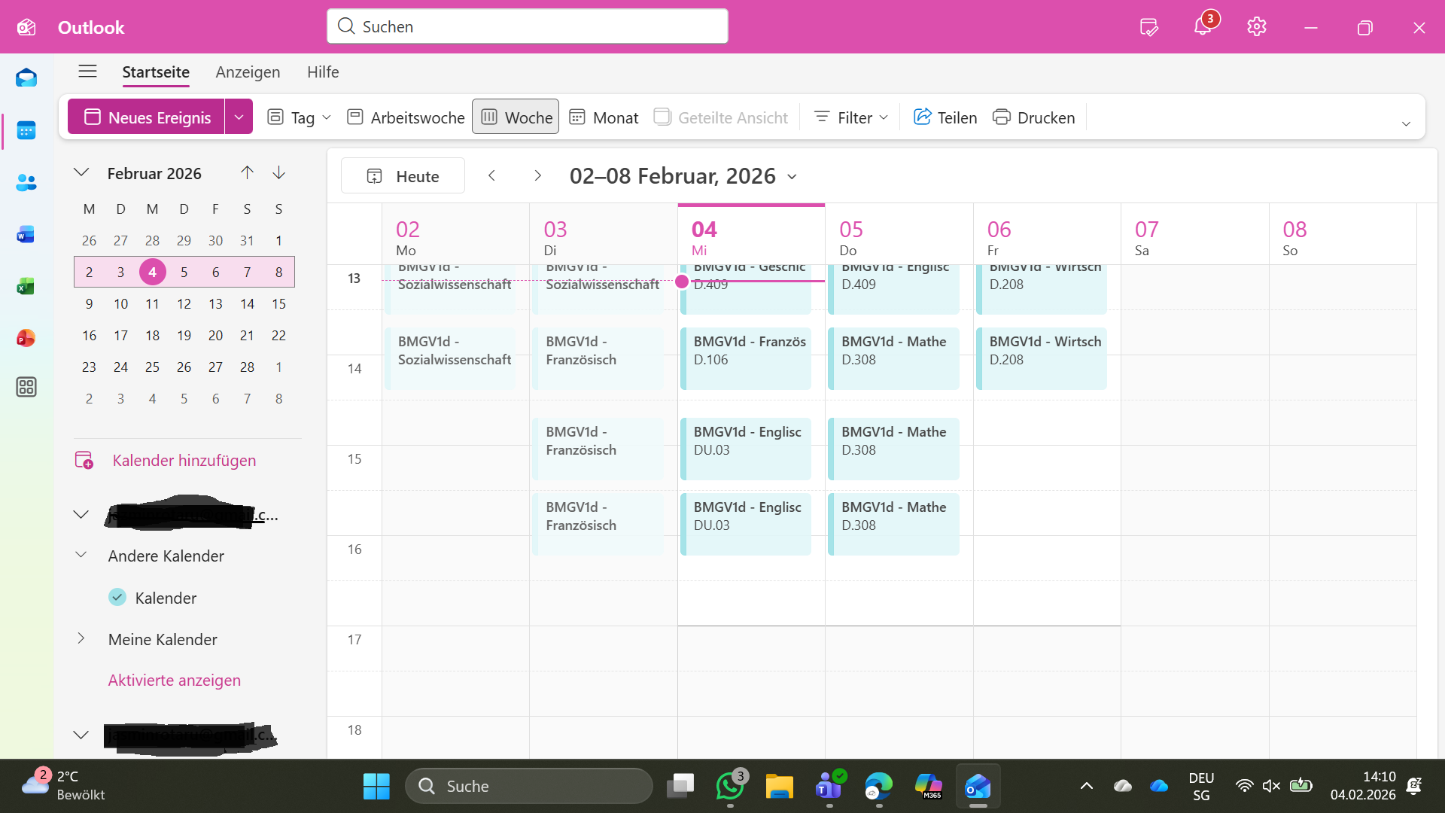1445x813 pixels.
Task: Open the More apps grid icon
Action: 26,387
